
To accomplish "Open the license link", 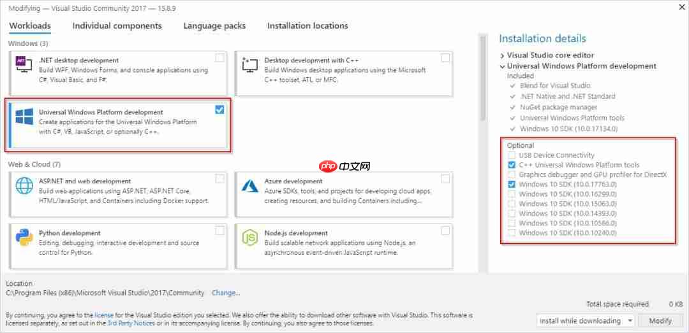I will tap(104, 315).
